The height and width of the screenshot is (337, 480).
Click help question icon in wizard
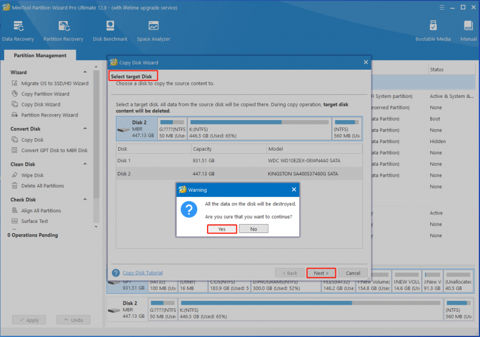(116, 273)
